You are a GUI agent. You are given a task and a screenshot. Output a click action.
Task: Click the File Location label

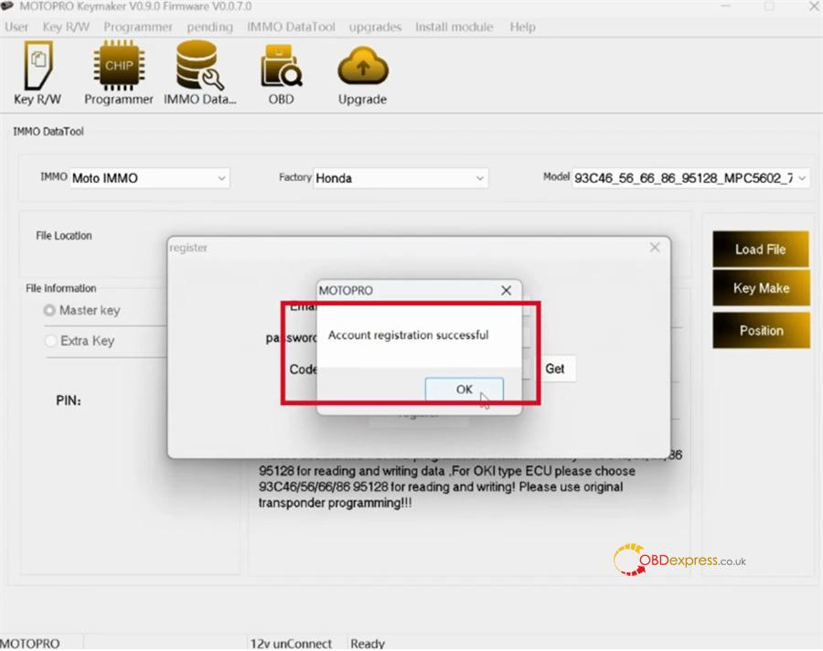(63, 236)
